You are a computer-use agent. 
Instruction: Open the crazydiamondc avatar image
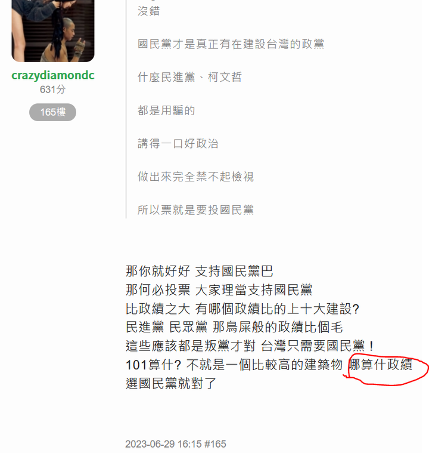(53, 30)
